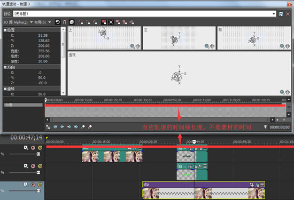Open the Layout (布局) dropdown

50,22
